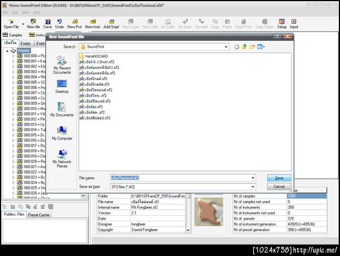Click the properties list scroll-down arrow

tap(188, 230)
